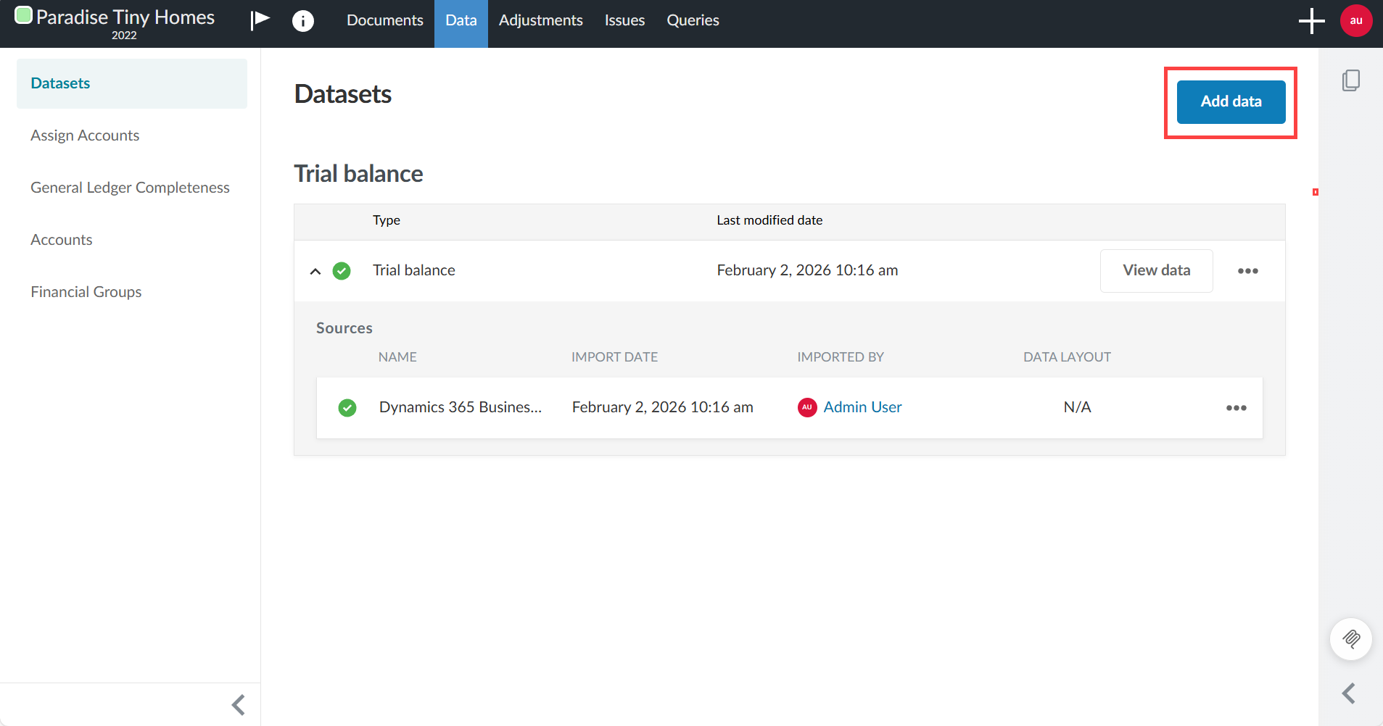The width and height of the screenshot is (1383, 726).
Task: Open more options for Trial balance row
Action: click(x=1247, y=271)
